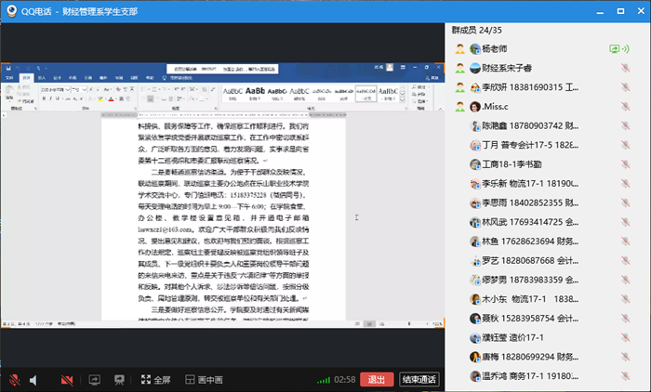Image resolution: width=651 pixels, height=392 pixels.
Task: Click muted mic icon beside 康博
Action: coord(627,357)
